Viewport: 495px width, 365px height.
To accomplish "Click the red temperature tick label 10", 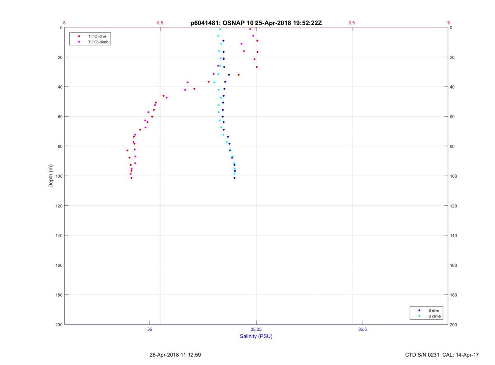I will 448,23.
